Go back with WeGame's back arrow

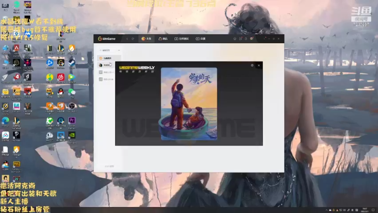click(x=127, y=39)
